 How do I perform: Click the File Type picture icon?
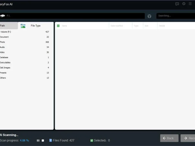(23, 26)
